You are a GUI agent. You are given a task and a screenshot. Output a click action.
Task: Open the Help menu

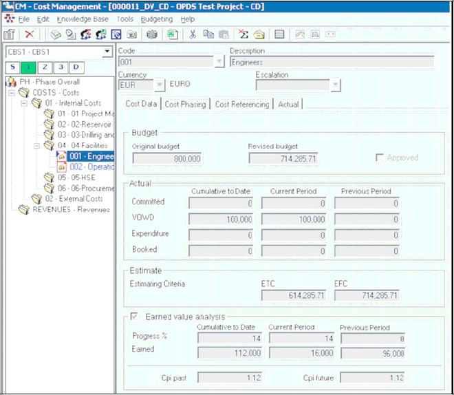pos(188,19)
